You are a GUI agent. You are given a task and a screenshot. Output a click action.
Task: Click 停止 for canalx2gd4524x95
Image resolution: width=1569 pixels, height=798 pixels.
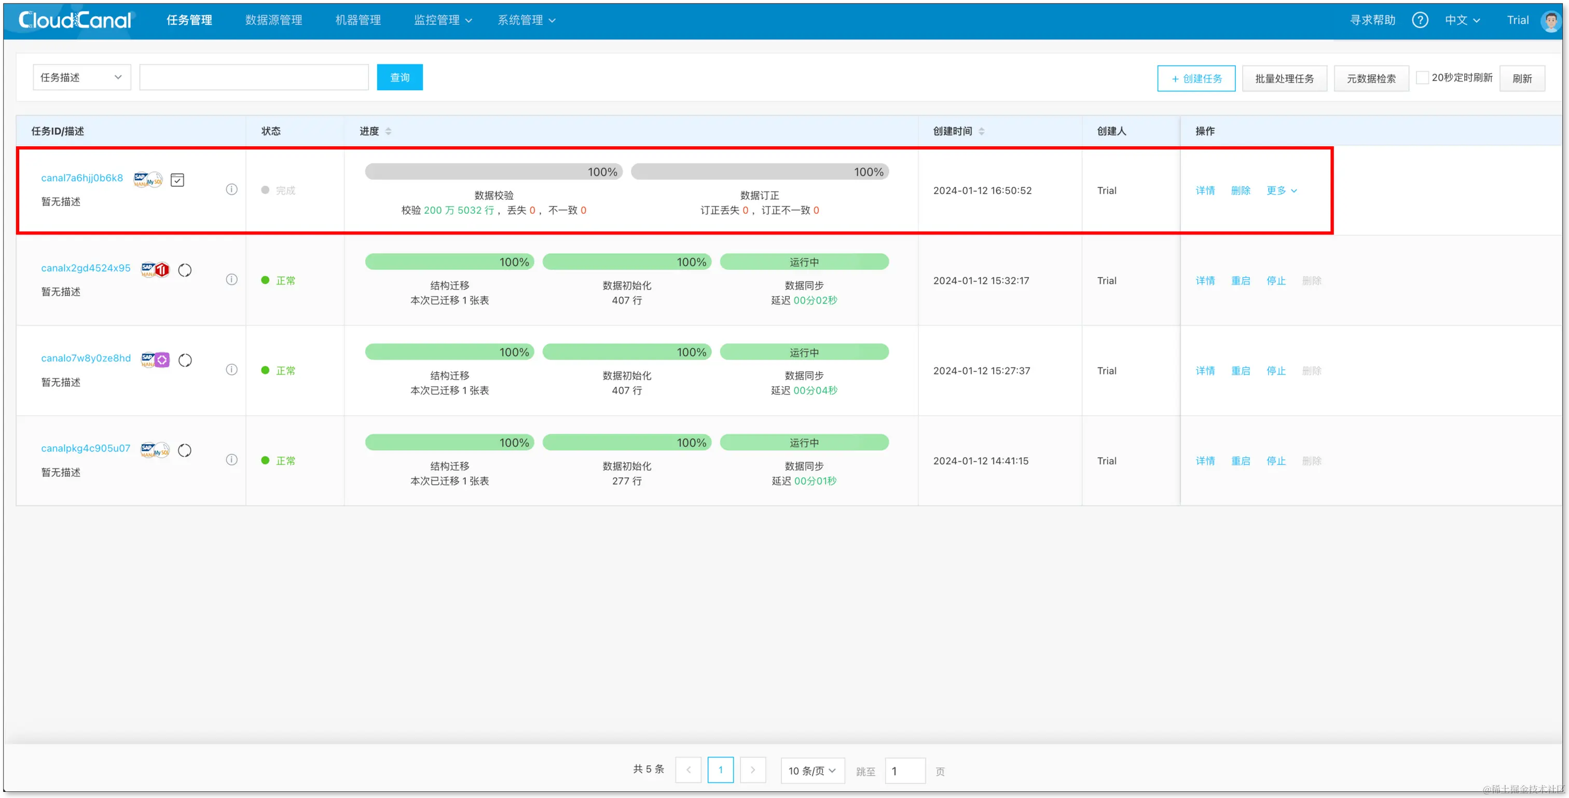(1276, 280)
